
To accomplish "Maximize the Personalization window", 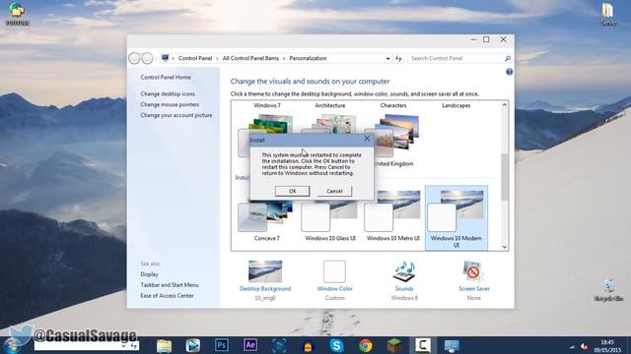I will 486,39.
